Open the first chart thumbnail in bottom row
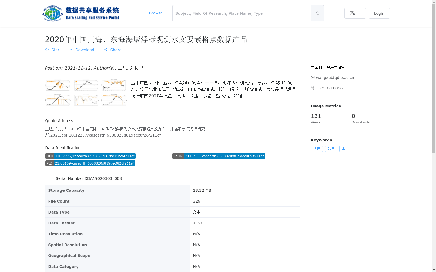Viewport: 436px width, 272px height. 58,100
